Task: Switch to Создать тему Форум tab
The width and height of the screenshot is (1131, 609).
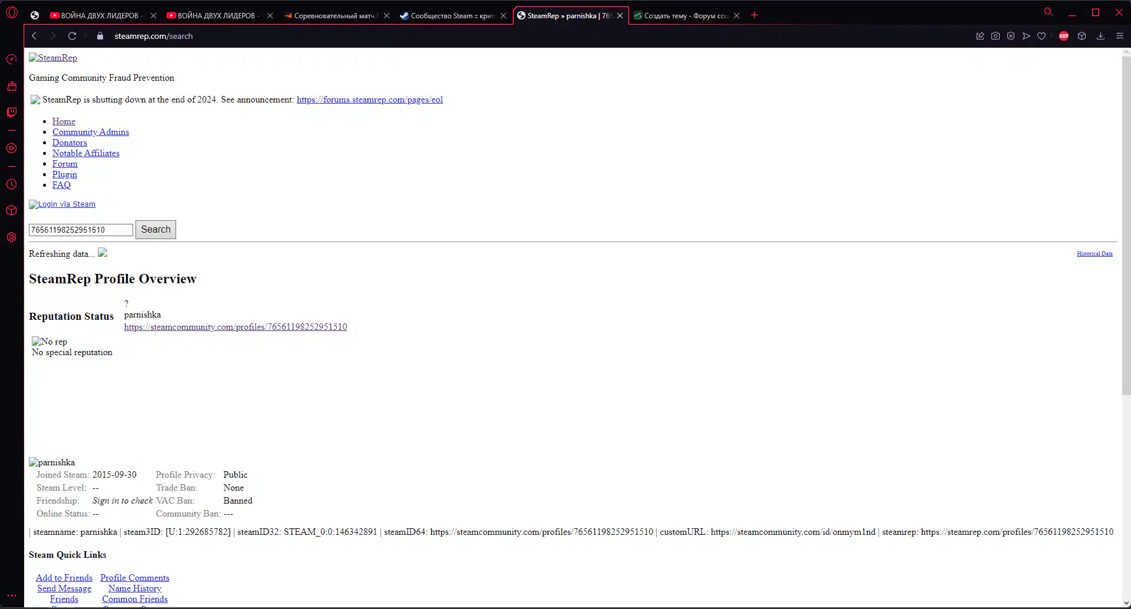Action: point(684,15)
